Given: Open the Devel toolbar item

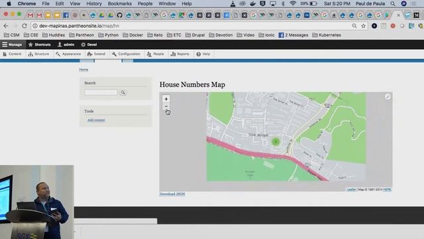Looking at the screenshot, I should point(89,44).
